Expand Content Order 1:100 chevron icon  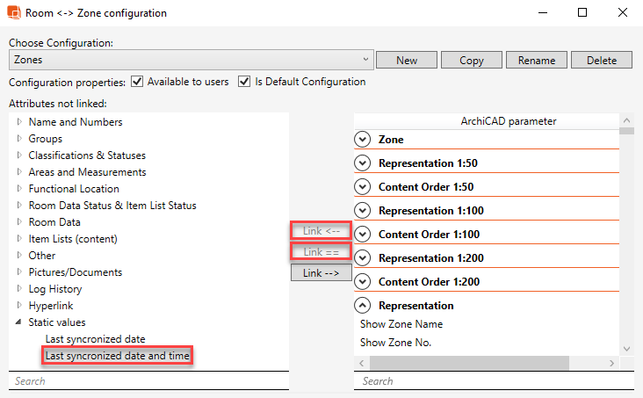point(363,234)
